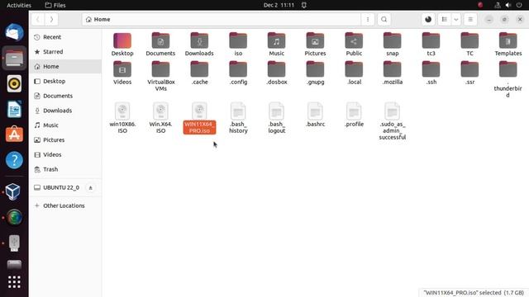Viewport: 529px width, 297px height.
Task: Open the Files app menu in top bar
Action: tap(55, 5)
